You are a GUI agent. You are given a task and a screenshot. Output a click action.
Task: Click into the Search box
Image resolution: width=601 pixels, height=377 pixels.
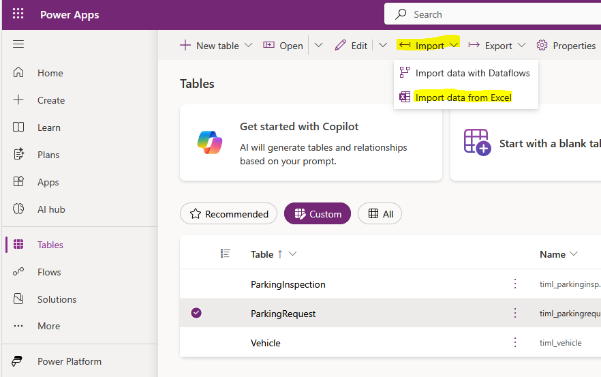[x=491, y=14]
